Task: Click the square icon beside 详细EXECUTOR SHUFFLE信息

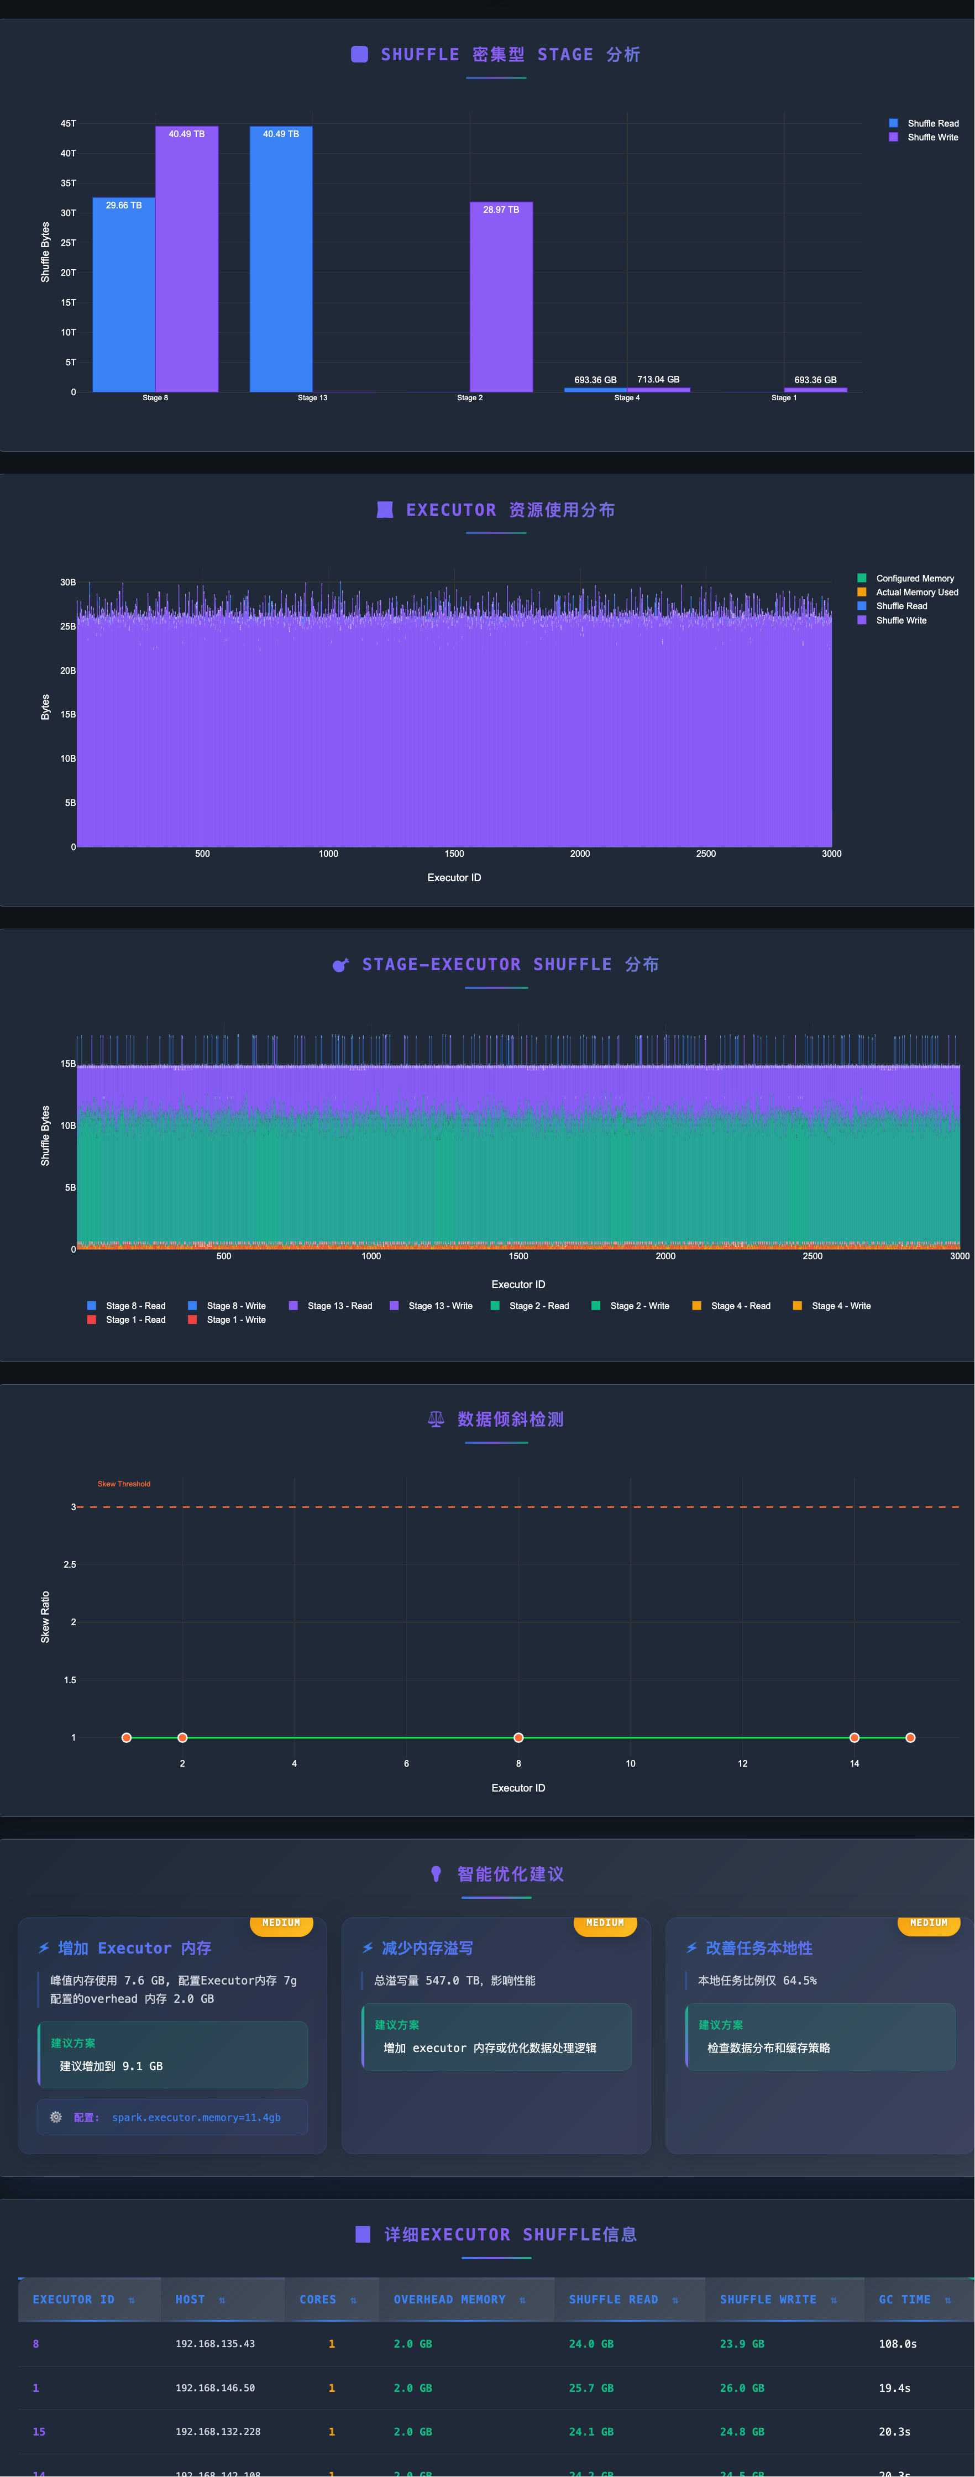Action: pyautogui.click(x=363, y=2234)
